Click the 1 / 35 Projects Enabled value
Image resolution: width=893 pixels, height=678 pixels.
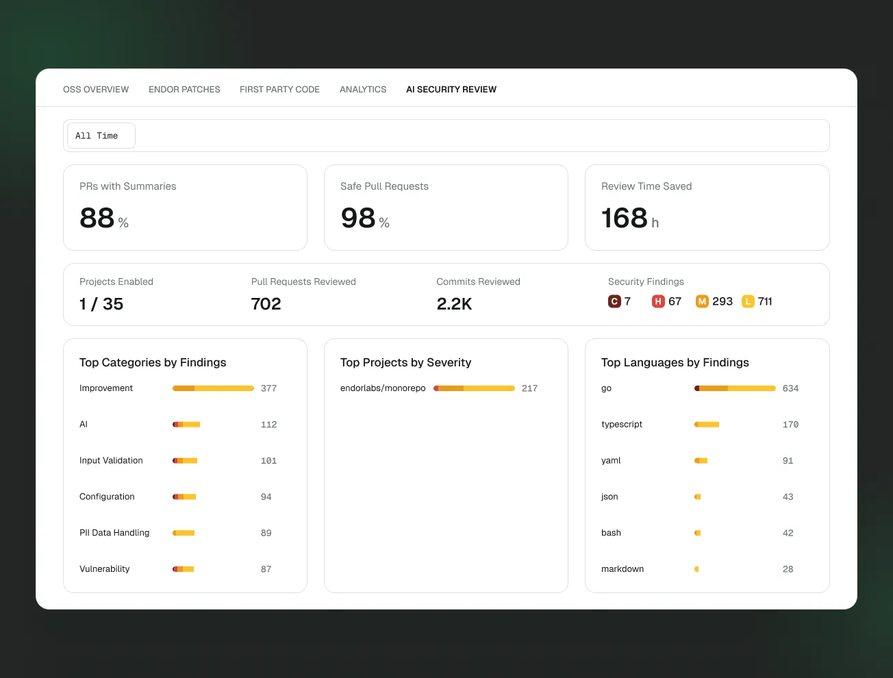pos(101,304)
